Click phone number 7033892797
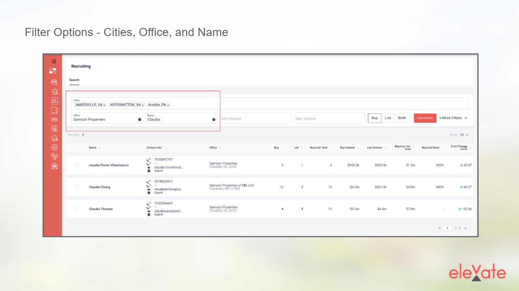 click(x=164, y=159)
